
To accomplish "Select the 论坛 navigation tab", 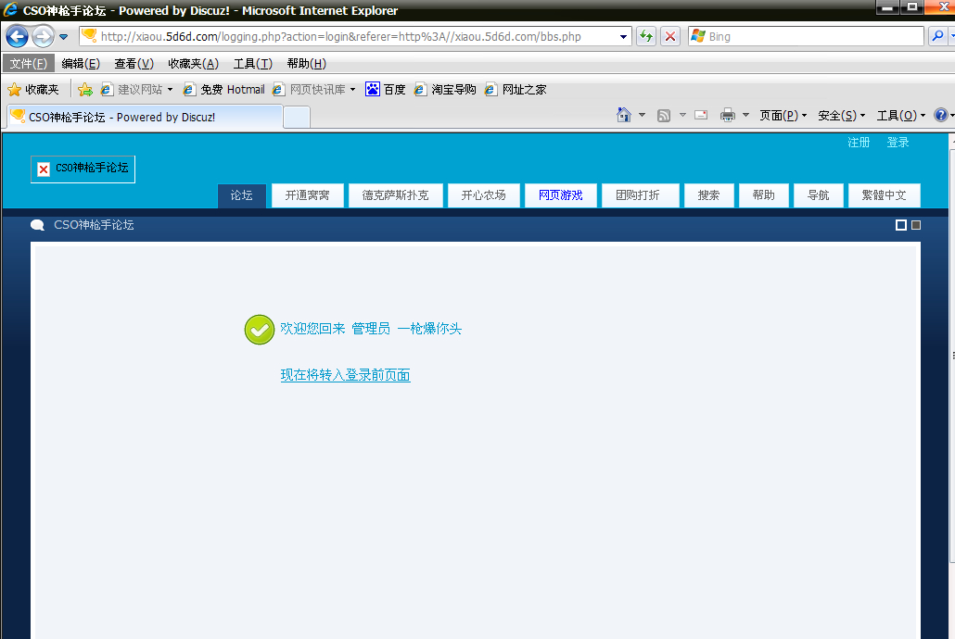I will [x=242, y=195].
